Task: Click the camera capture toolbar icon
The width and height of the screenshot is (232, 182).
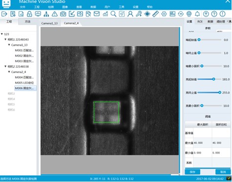Action: point(63,14)
